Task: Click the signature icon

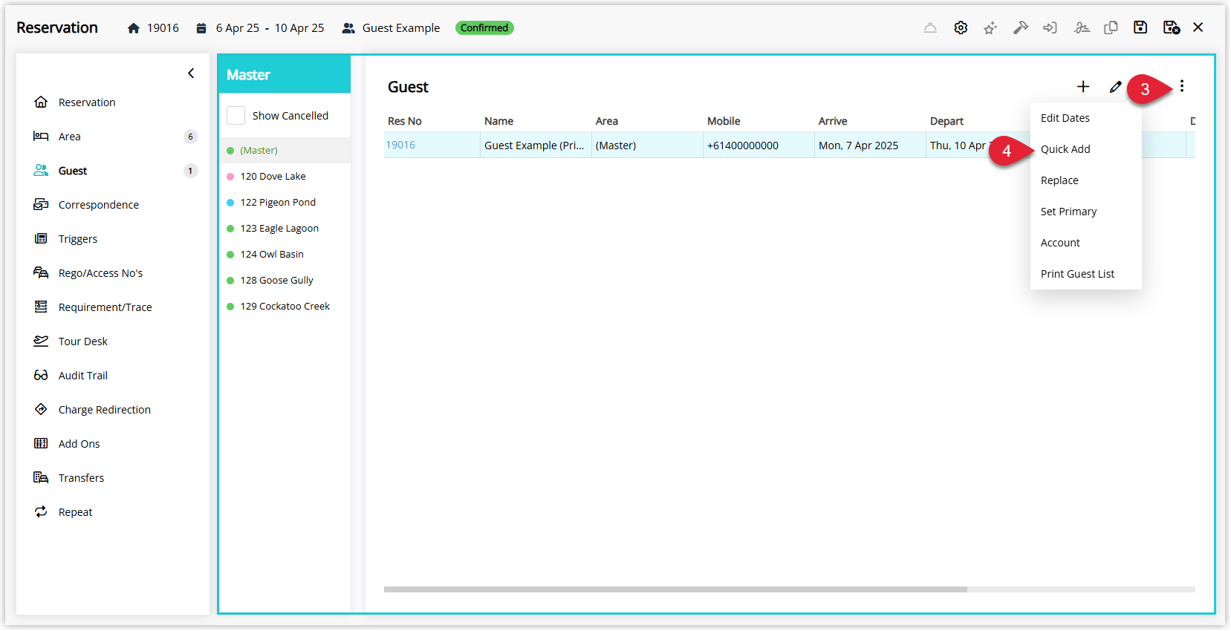Action: click(1082, 27)
